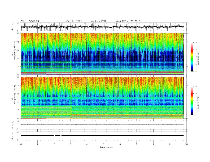
Task: Click the "VLF Spectra" plot title
Action: click(x=30, y=21)
